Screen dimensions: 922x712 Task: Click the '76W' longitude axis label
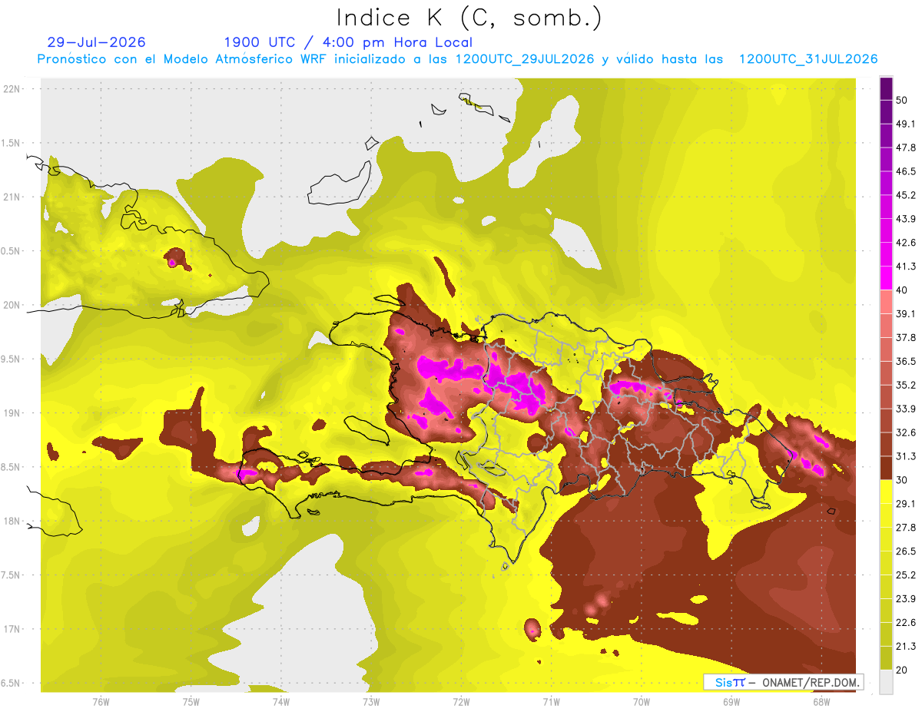(x=101, y=701)
